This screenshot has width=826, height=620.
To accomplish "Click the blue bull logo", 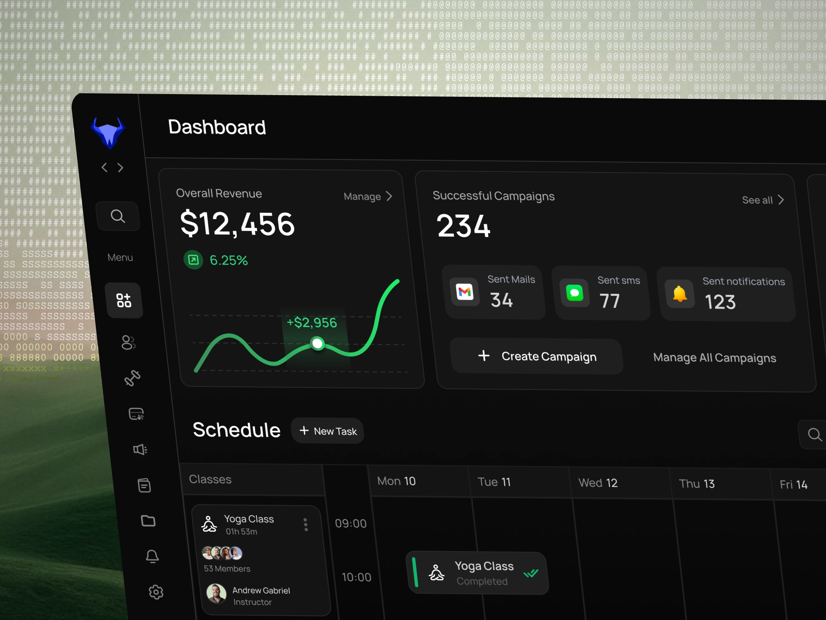I will coord(108,133).
